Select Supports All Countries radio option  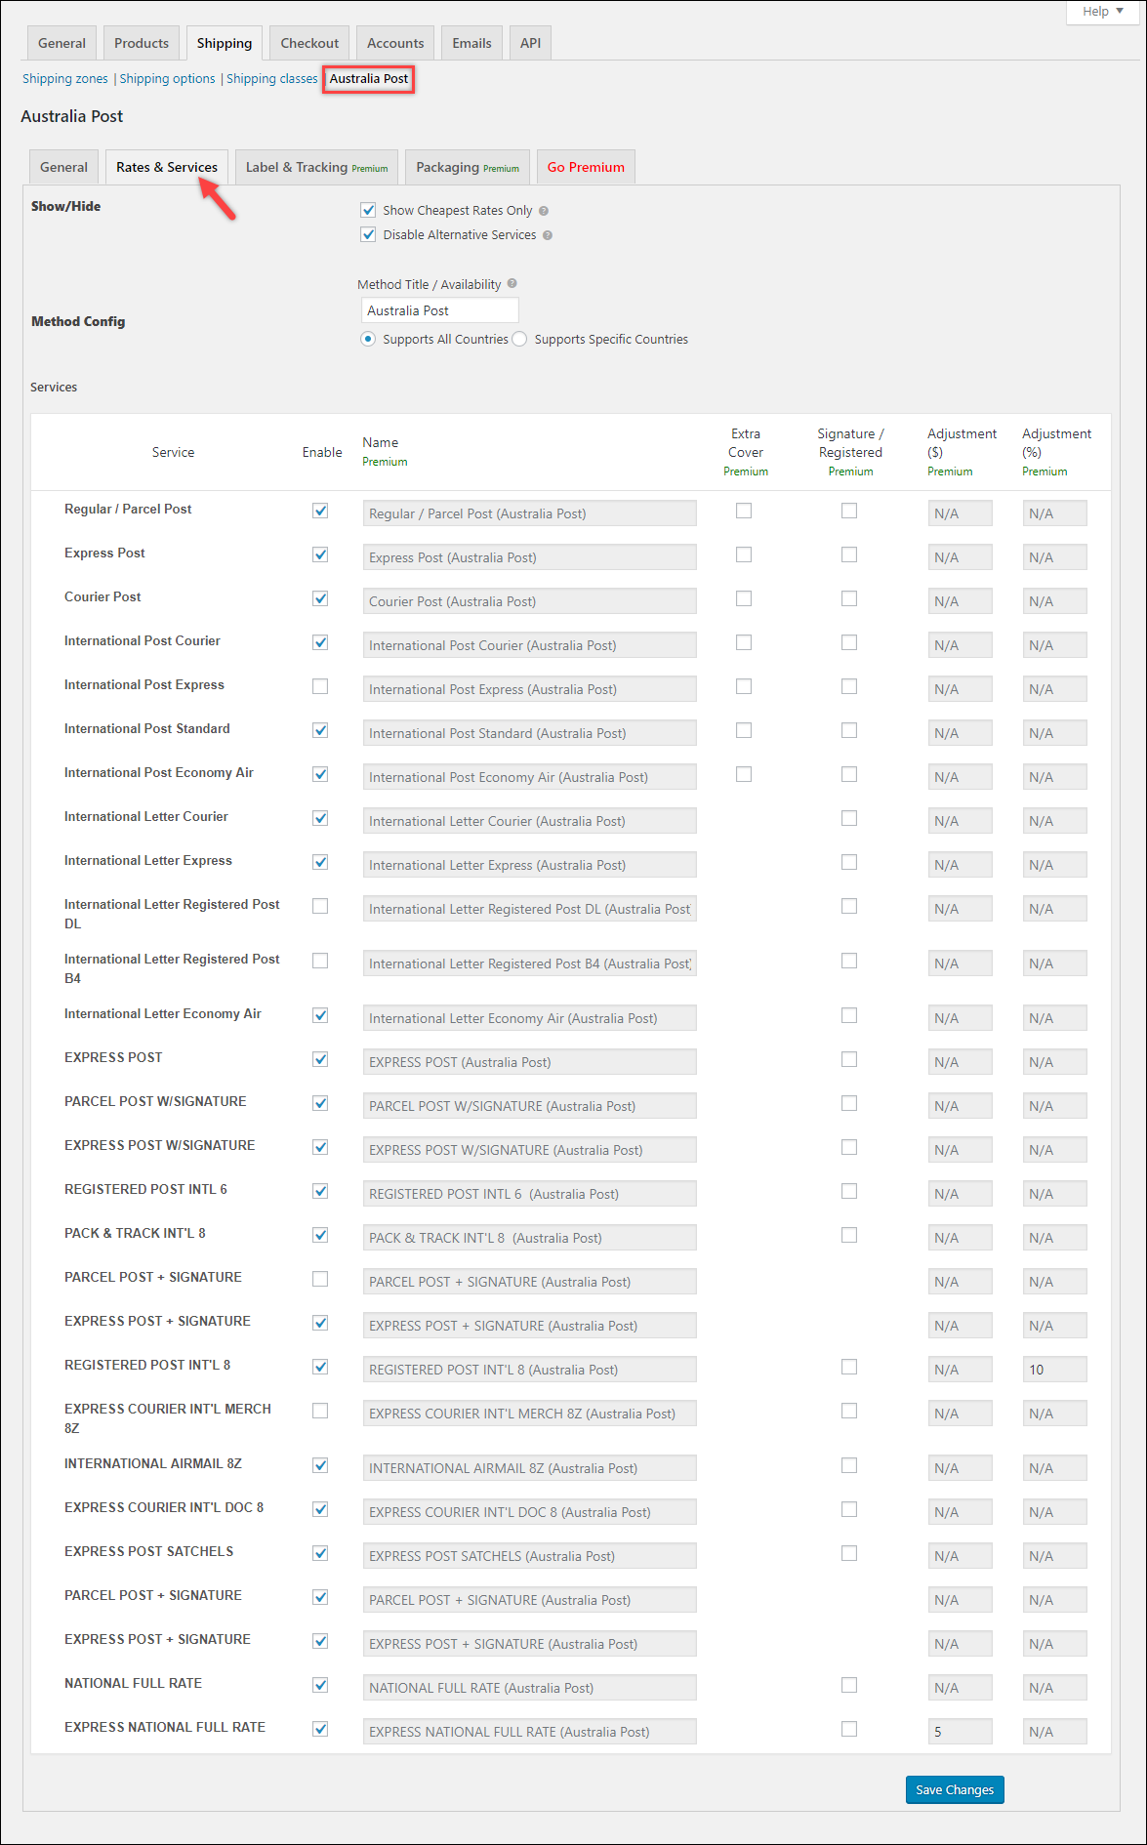click(x=368, y=339)
